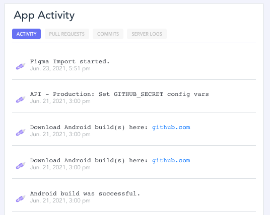This screenshot has height=215, width=270.
Task: Click the Android build was successful message
Action: tap(85, 194)
